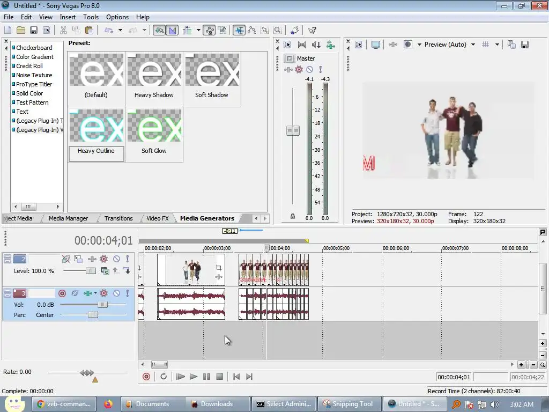Mute video track 2
The image size is (549, 412).
(x=116, y=259)
